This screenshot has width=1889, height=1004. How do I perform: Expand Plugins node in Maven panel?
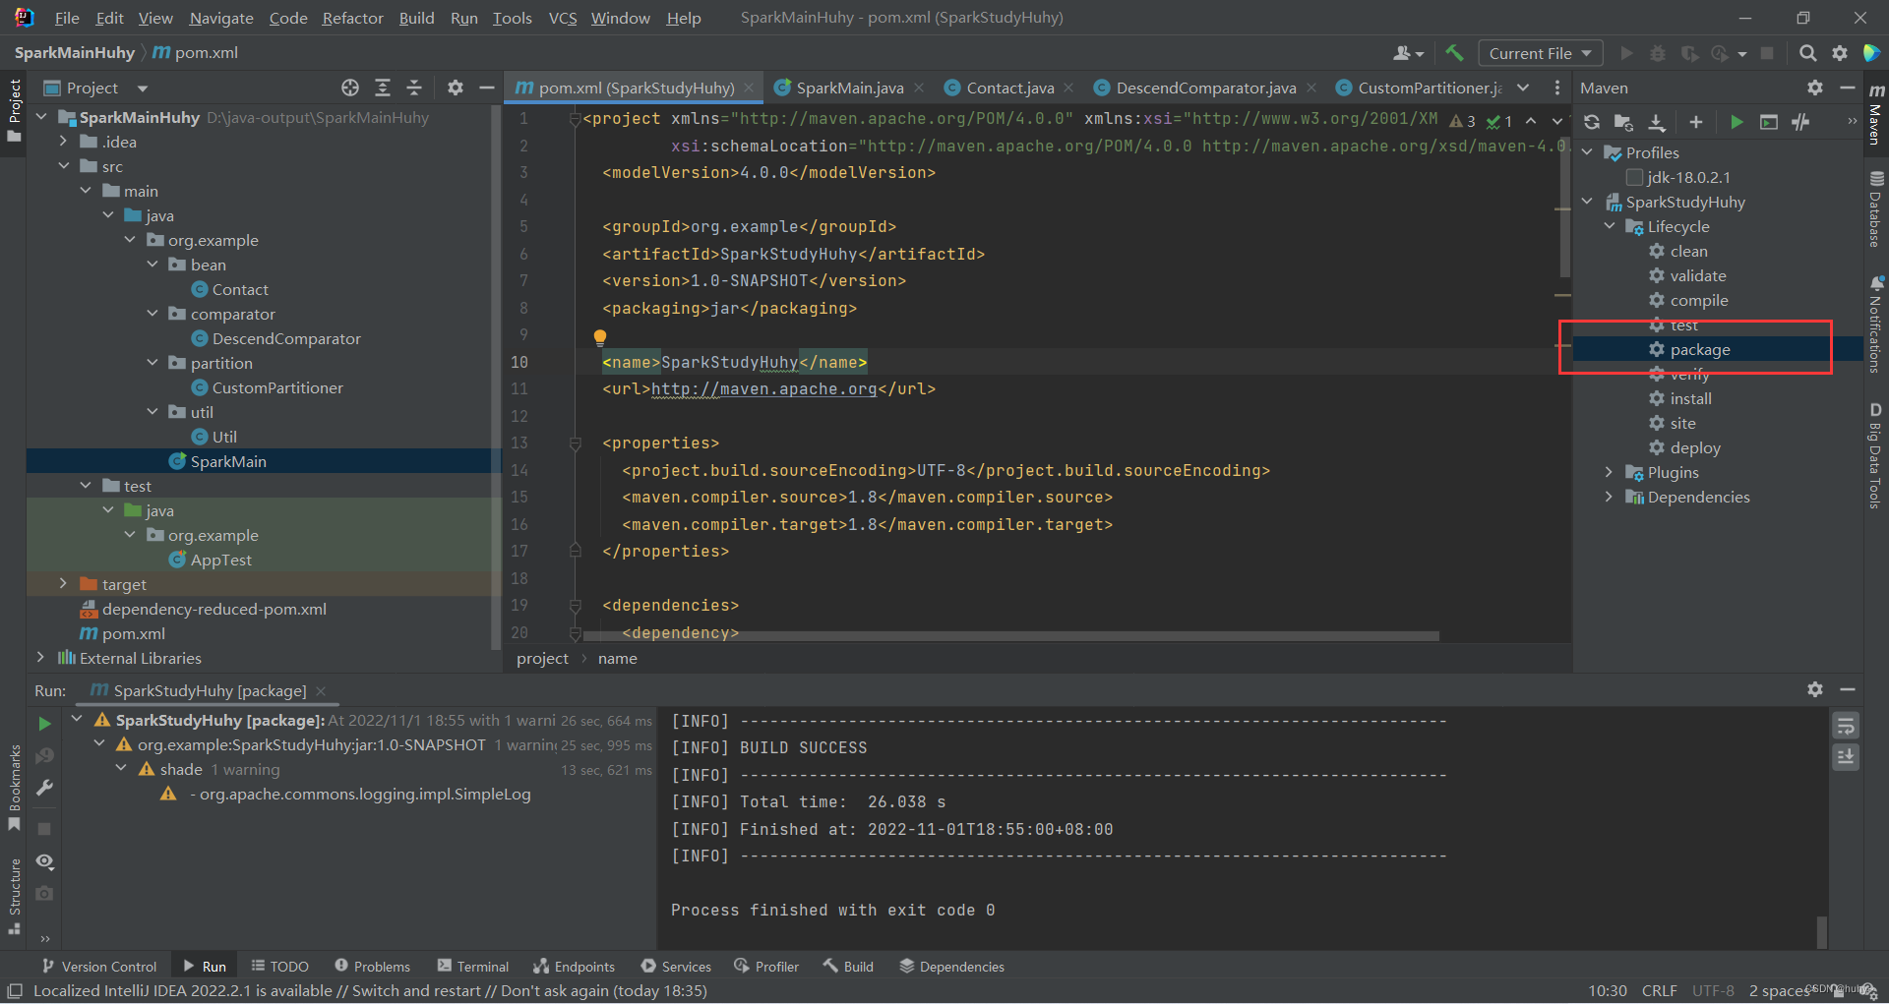click(1610, 472)
